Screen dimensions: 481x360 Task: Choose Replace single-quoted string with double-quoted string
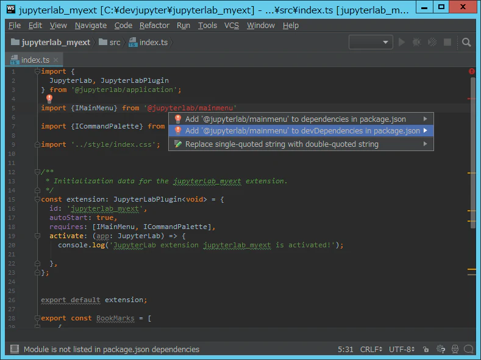point(301,144)
